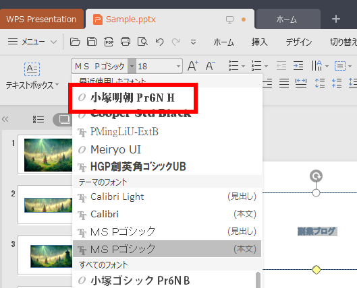Click the text direction icon
The image size is (357, 288).
pos(317,66)
